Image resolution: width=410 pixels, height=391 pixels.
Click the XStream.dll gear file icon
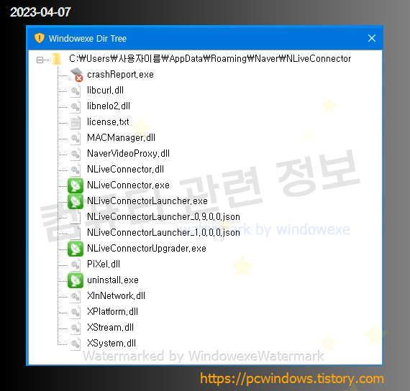coord(76,328)
